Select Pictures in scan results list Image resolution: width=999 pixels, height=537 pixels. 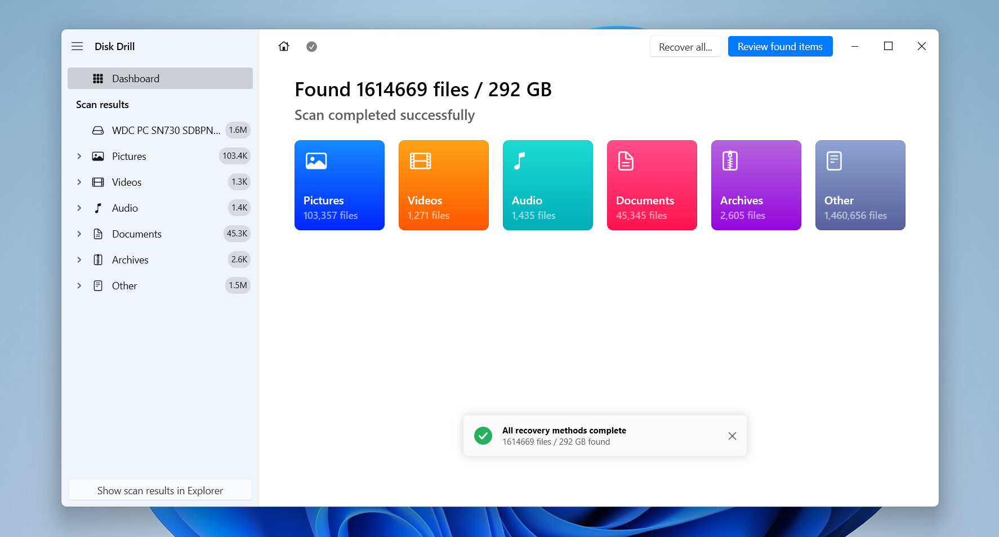click(160, 156)
